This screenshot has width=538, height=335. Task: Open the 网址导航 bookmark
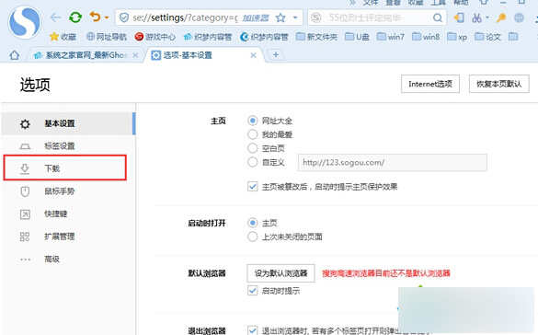107,37
